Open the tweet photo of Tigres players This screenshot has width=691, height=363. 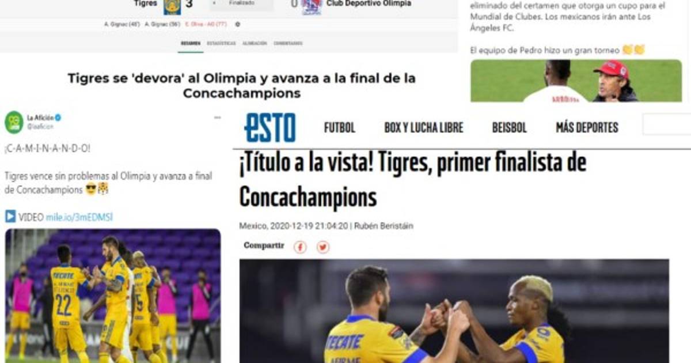coord(113,296)
